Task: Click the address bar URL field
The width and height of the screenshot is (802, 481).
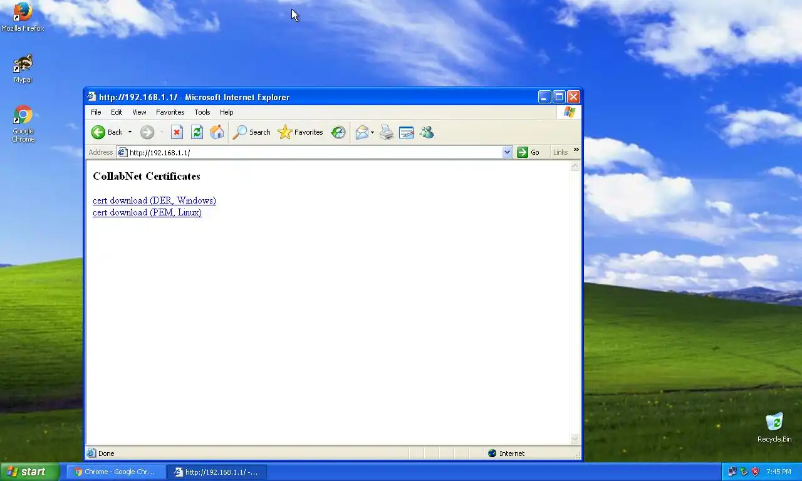Action: coord(315,152)
